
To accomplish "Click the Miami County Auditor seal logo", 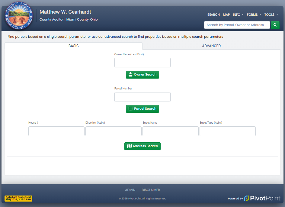I will point(18,18).
